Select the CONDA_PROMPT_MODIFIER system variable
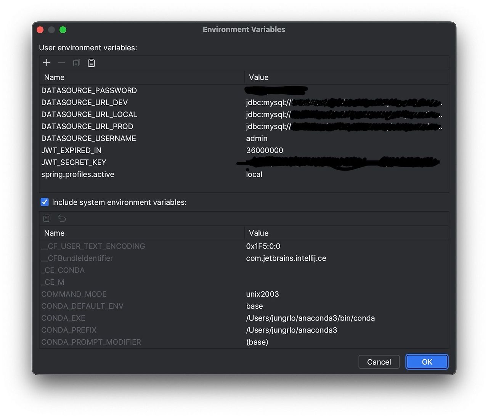This screenshot has width=488, height=417. tap(91, 342)
